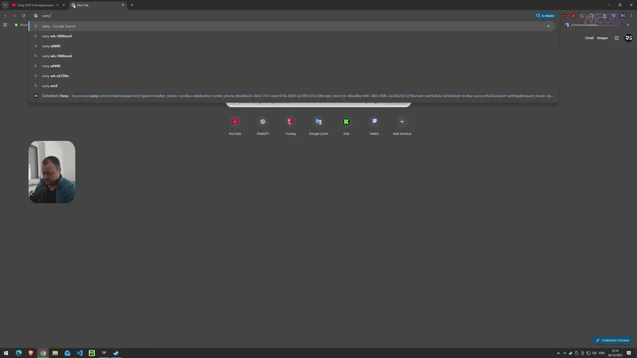Open the blue mail app taskbar icon

[67, 353]
